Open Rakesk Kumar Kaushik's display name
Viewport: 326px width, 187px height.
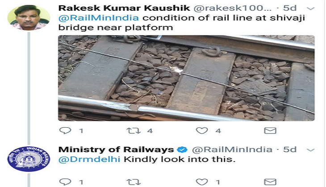pos(124,8)
